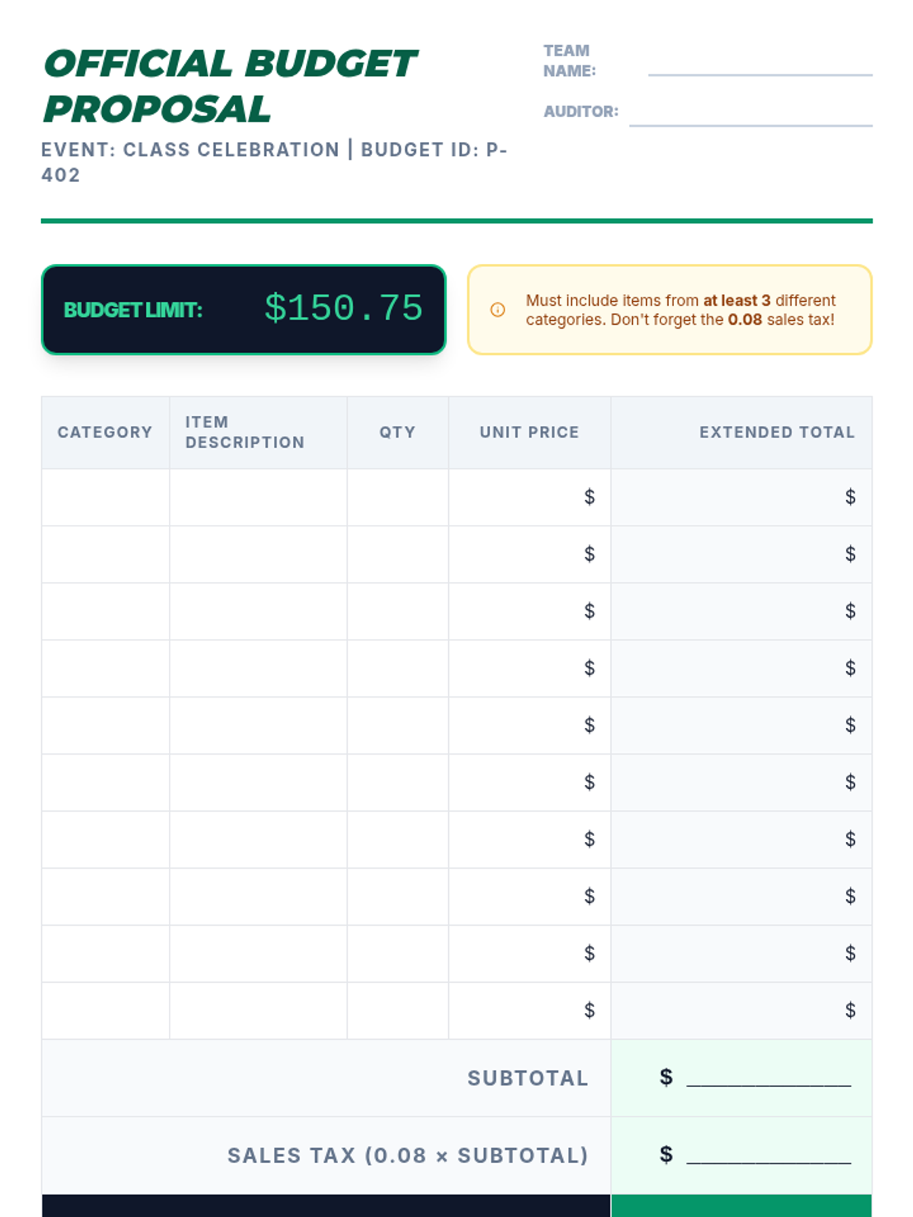Click the Subtotal row label
This screenshot has height=1217, width=913.
click(527, 1079)
